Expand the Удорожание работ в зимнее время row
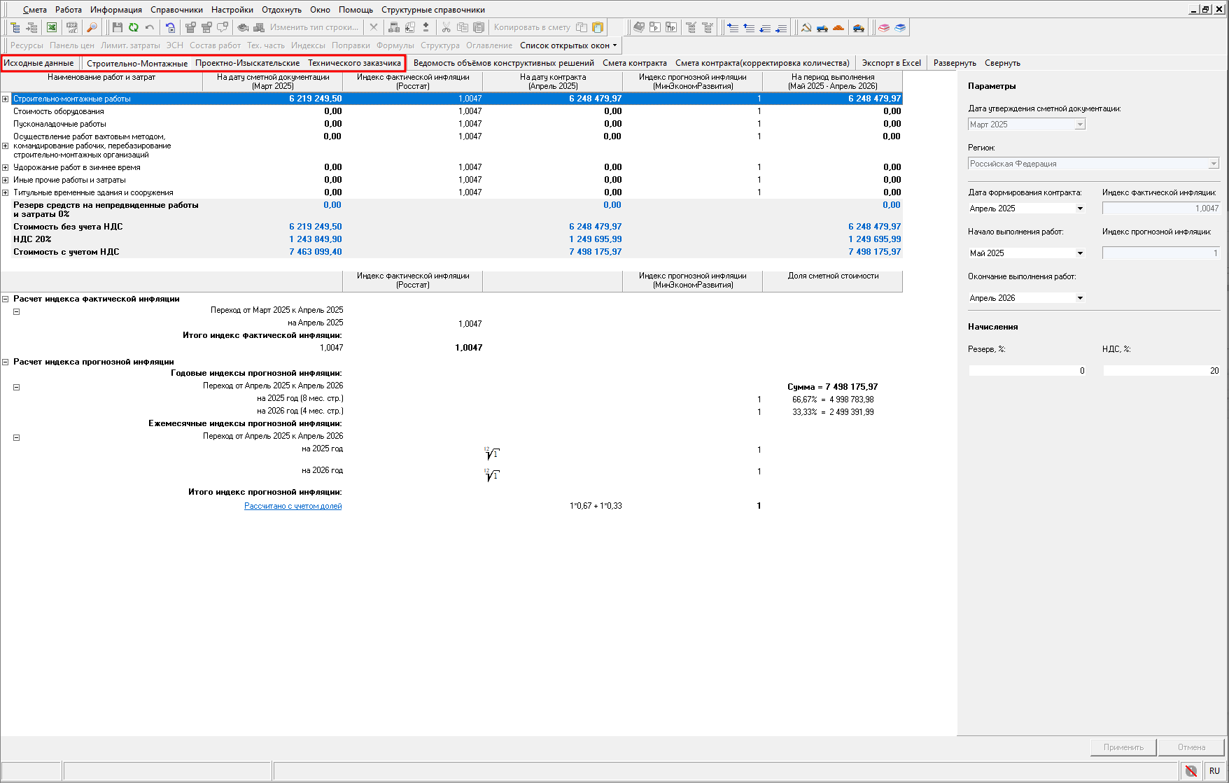 (x=6, y=167)
